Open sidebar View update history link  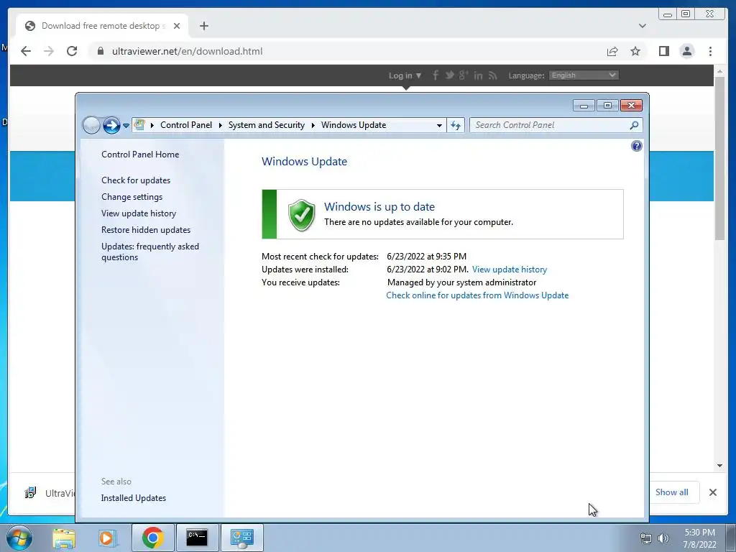click(139, 213)
